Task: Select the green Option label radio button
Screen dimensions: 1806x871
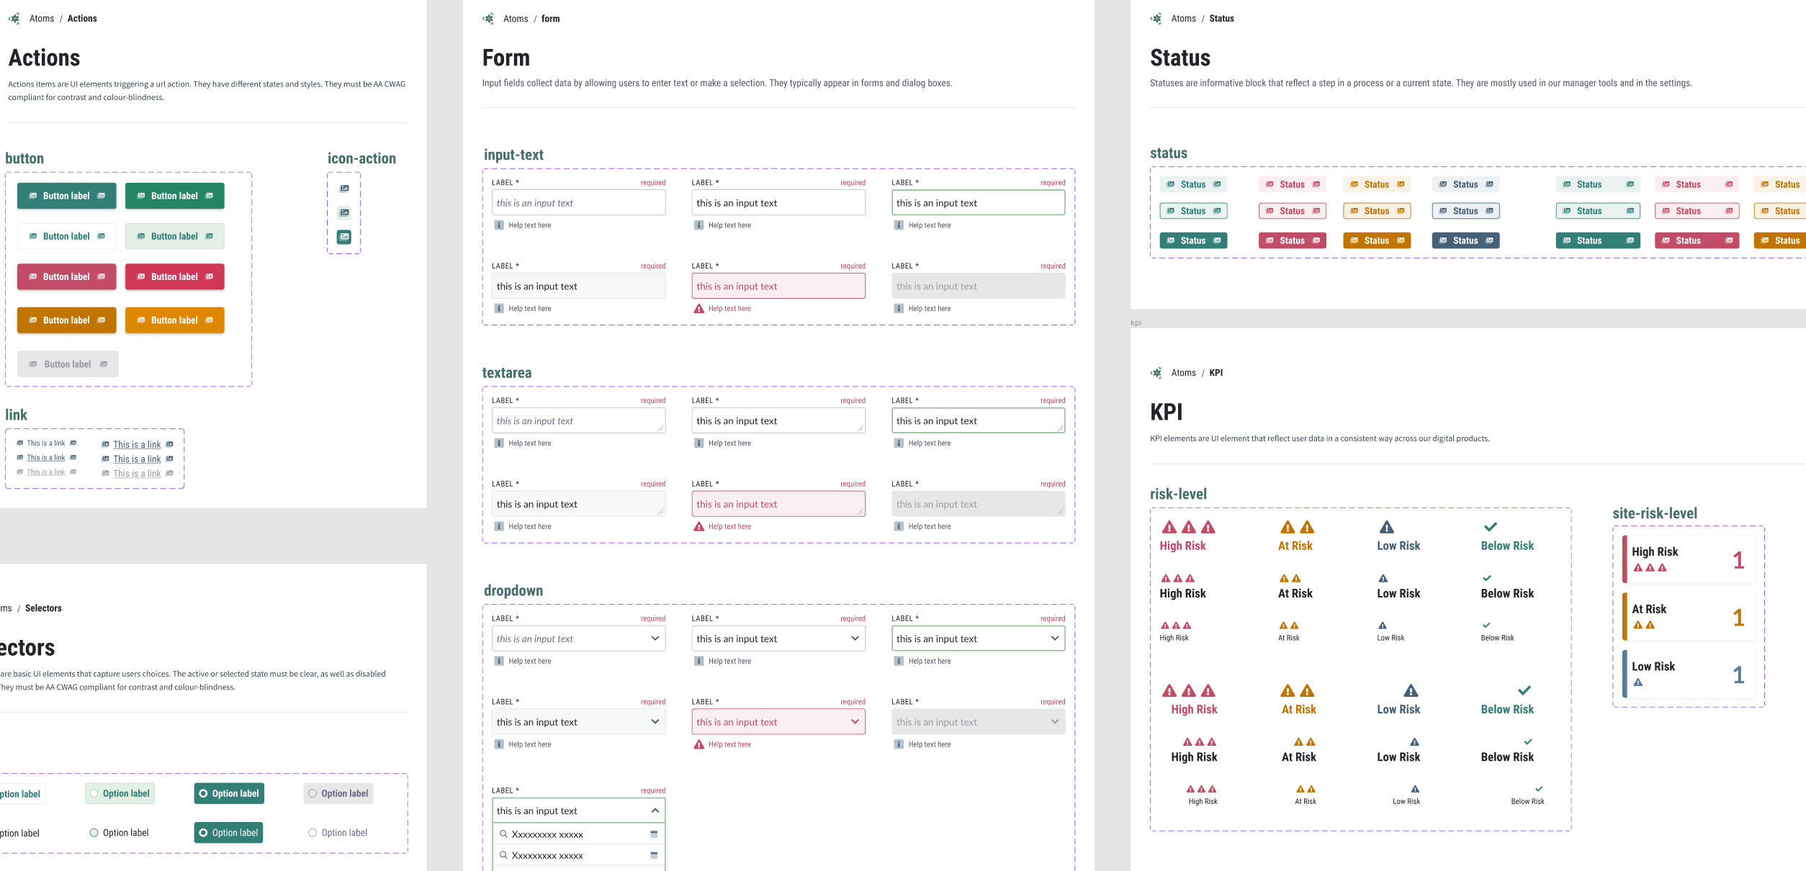Action: pyautogui.click(x=94, y=793)
